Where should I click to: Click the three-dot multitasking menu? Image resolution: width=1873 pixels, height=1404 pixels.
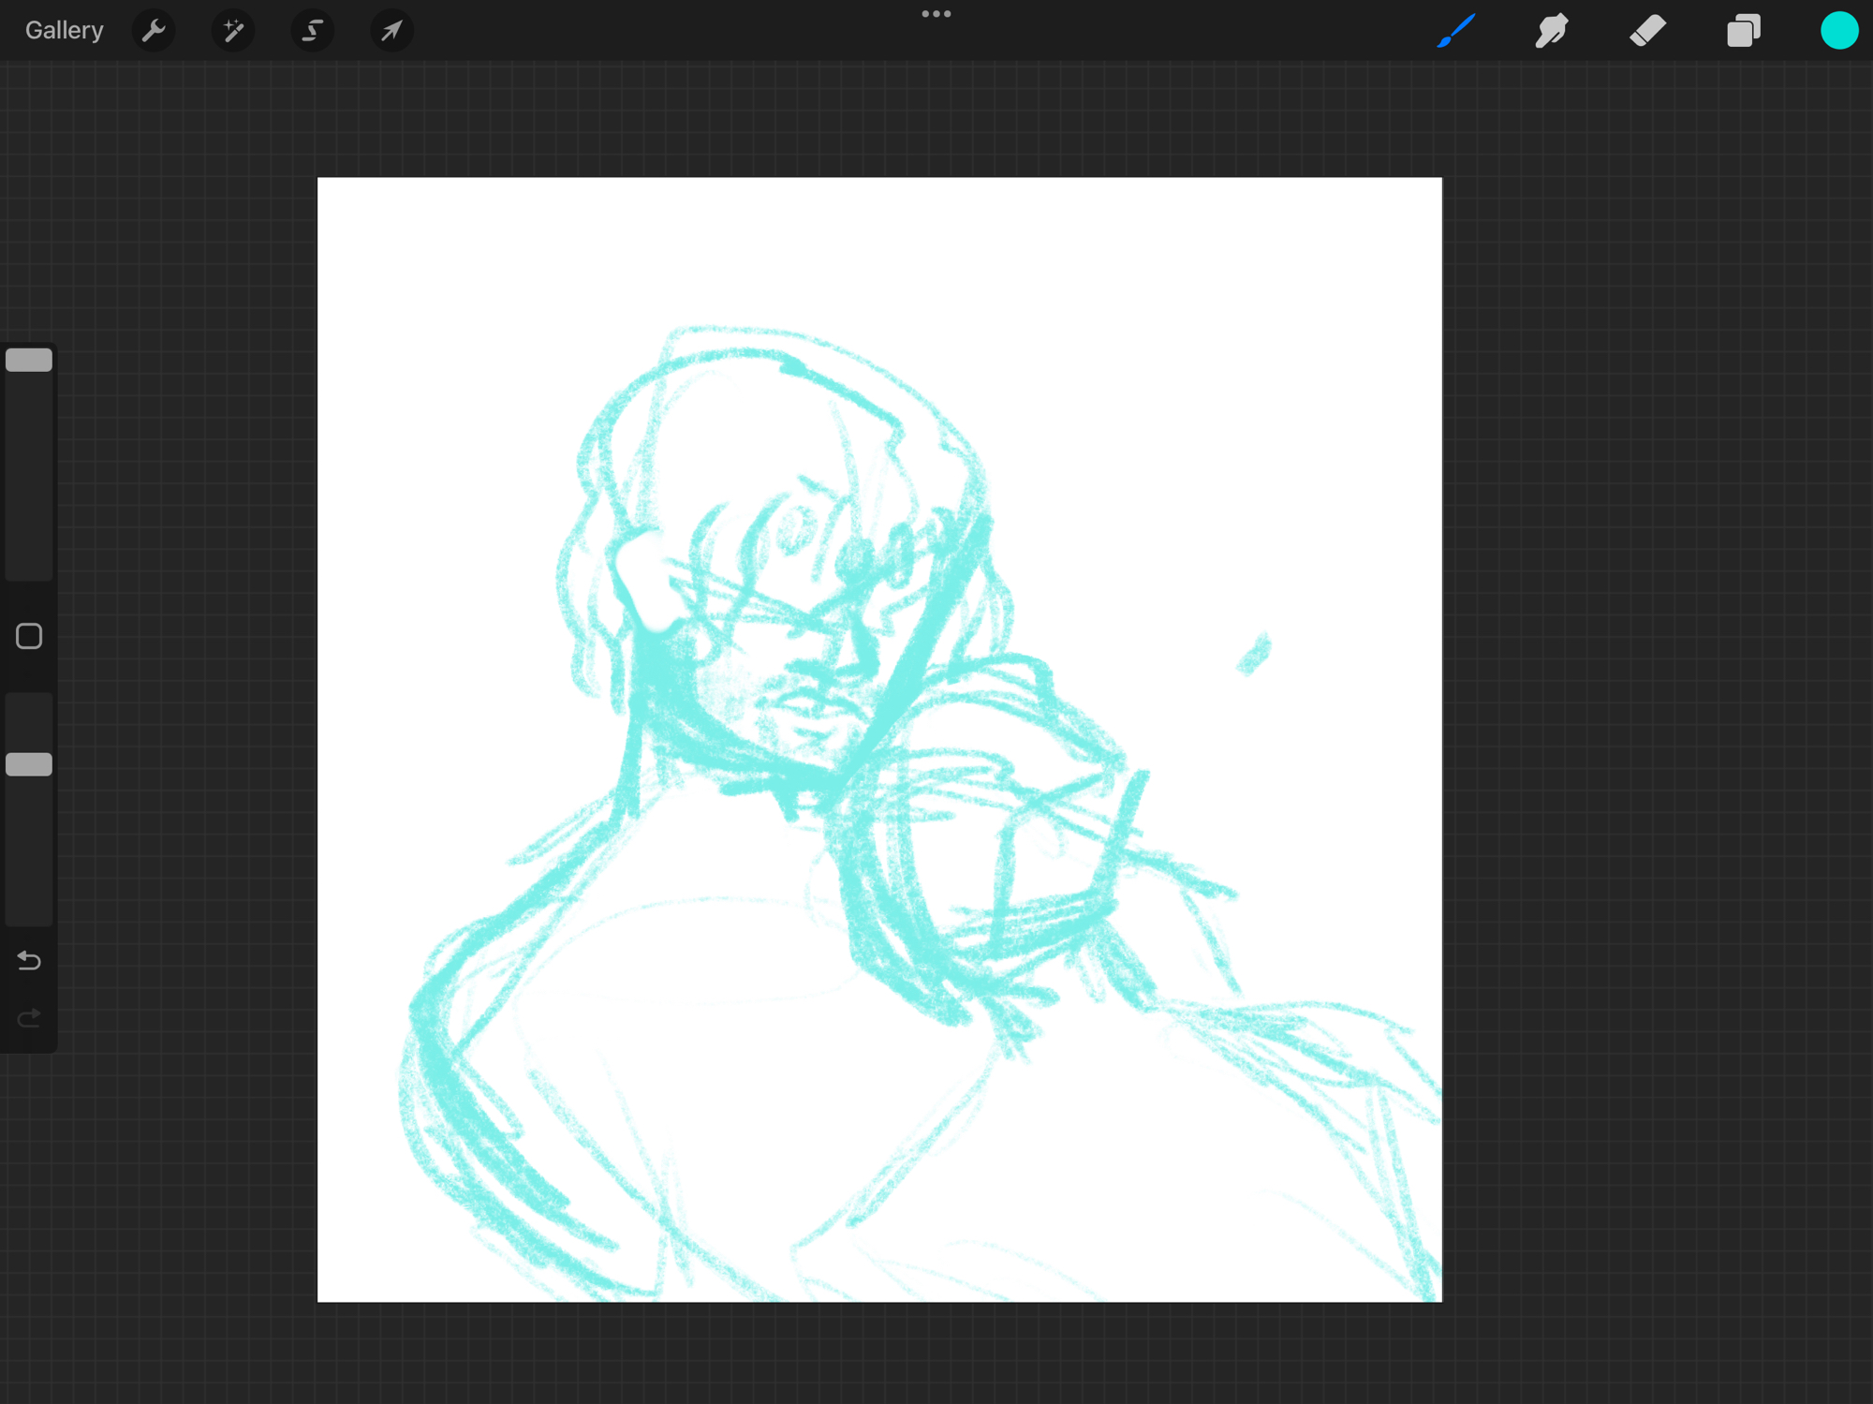(936, 14)
